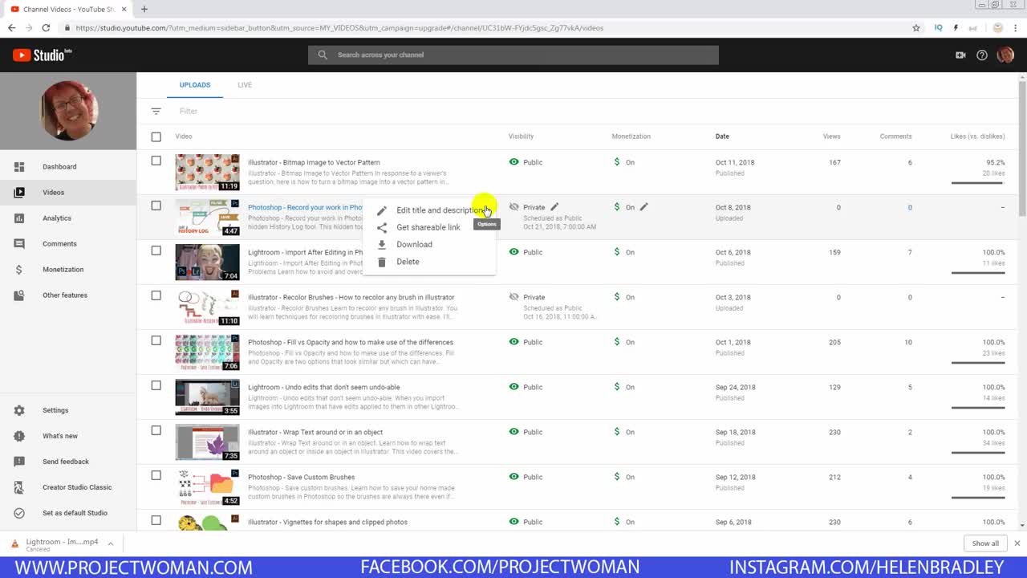The height and width of the screenshot is (578, 1027).
Task: Open a new browser tab
Action: (x=144, y=9)
